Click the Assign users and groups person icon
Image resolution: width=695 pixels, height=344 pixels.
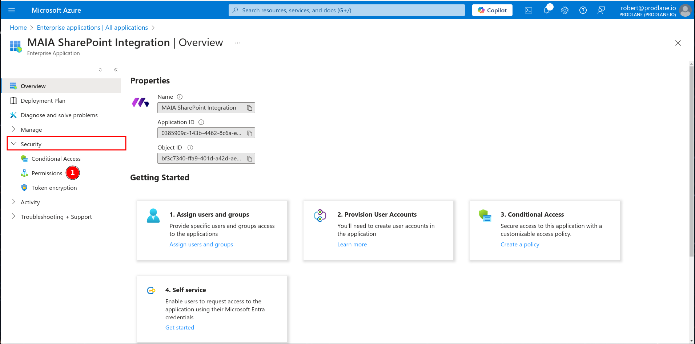point(153,216)
